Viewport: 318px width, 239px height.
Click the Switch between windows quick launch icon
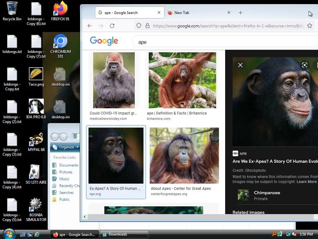pyautogui.click(x=30, y=234)
